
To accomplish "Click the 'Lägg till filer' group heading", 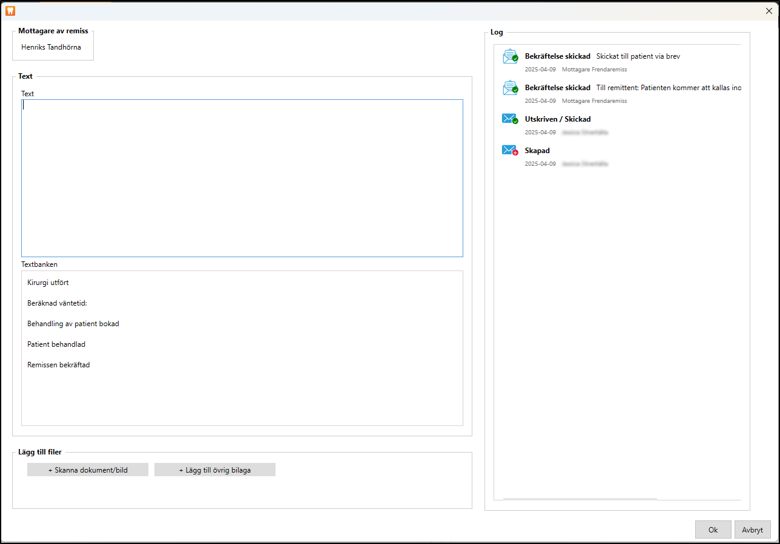I will [x=40, y=452].
